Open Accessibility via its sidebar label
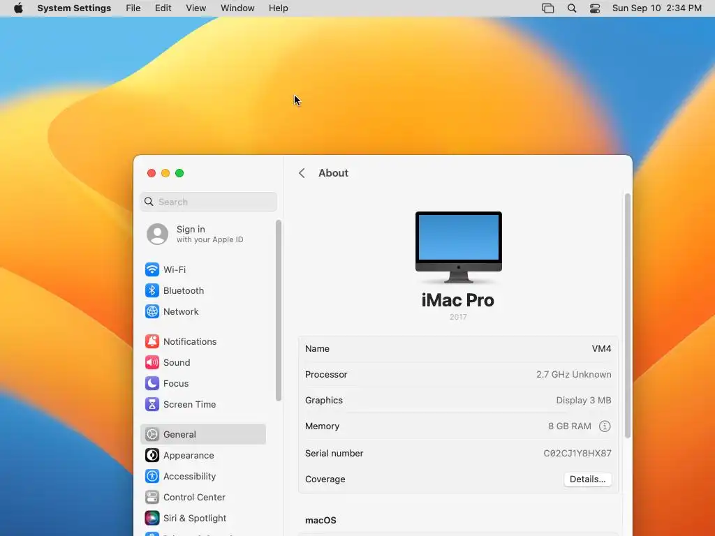The image size is (715, 536). (x=190, y=476)
